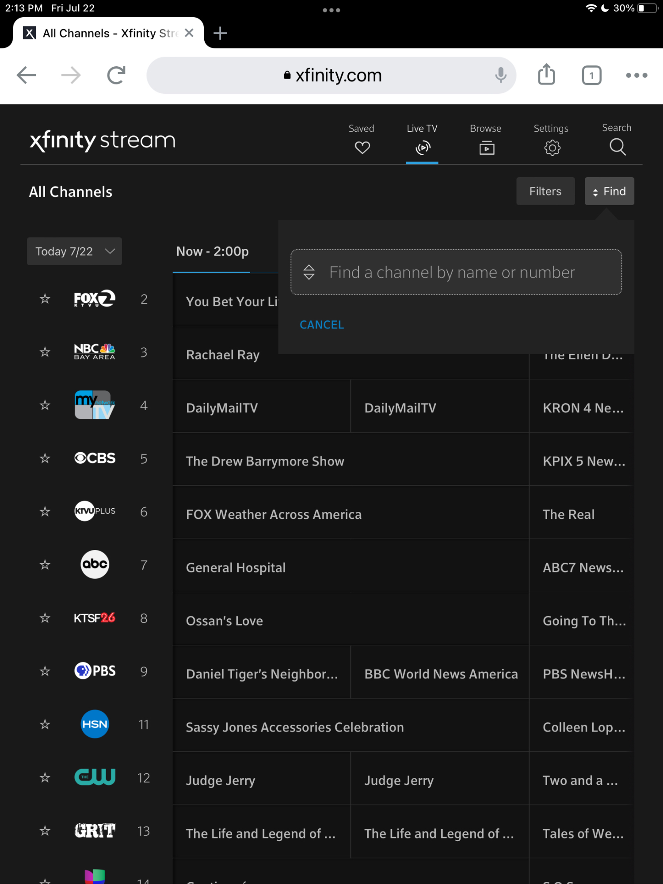Open PBS channel logo

(95, 671)
